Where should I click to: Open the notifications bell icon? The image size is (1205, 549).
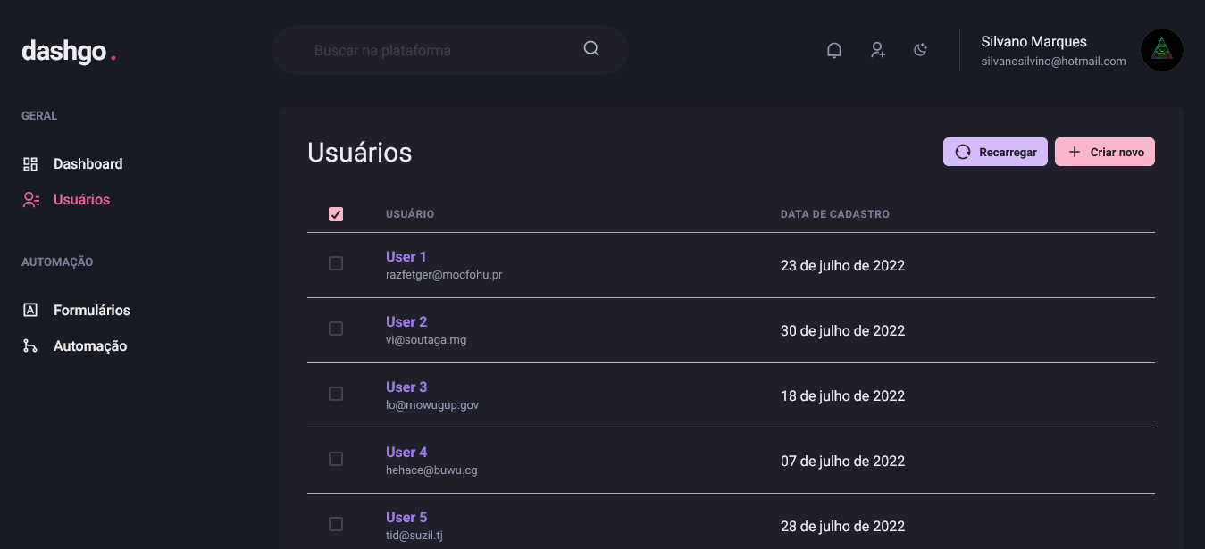point(833,50)
